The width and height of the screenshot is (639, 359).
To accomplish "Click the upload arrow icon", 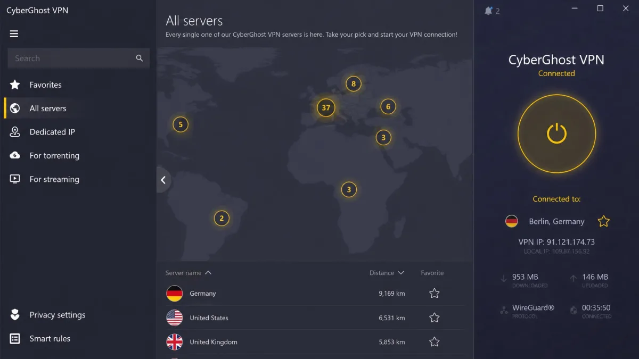I will click(574, 278).
